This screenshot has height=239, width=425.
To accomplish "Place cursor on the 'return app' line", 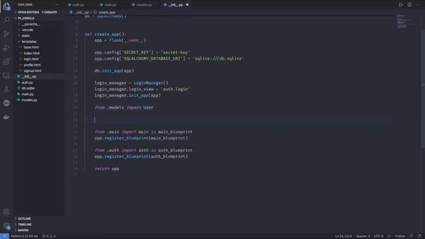I will tap(107, 169).
